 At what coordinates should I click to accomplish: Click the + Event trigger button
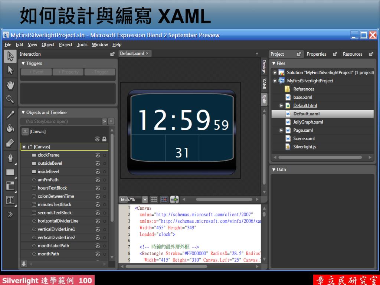(36, 72)
